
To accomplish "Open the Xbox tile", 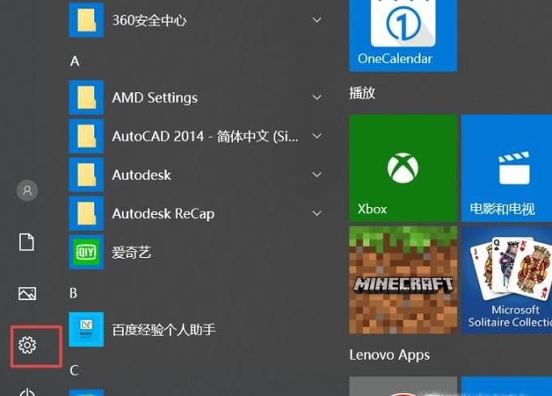I will pyautogui.click(x=403, y=168).
